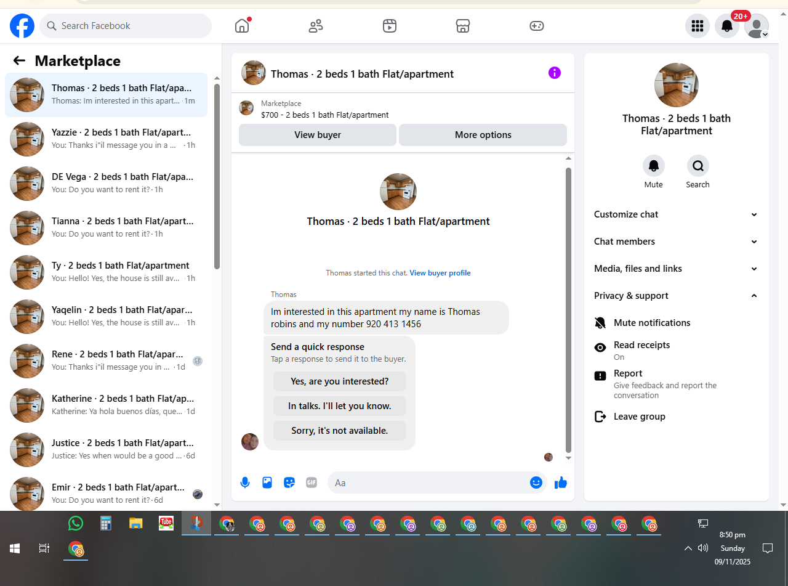Open the Ty conversation
The image size is (788, 586).
pyautogui.click(x=106, y=272)
